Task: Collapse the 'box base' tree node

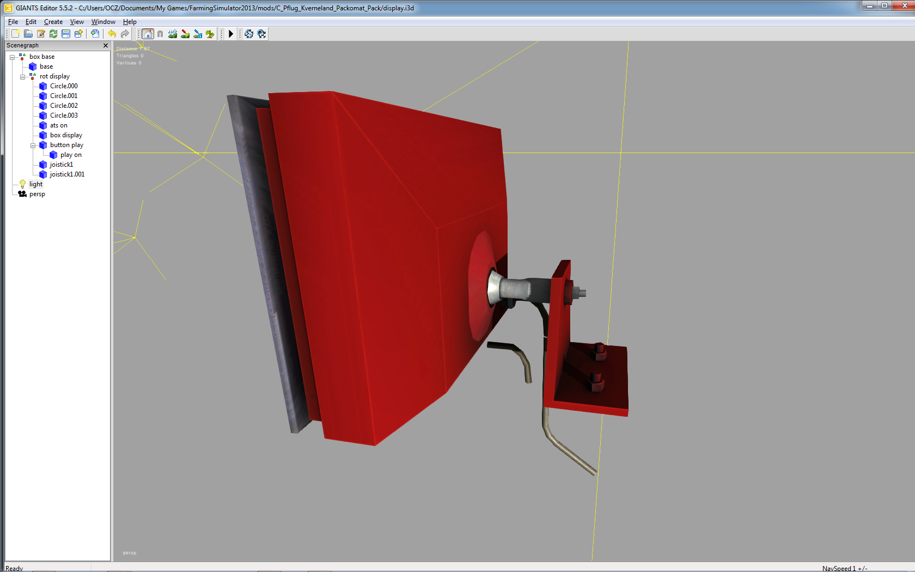Action: coord(12,57)
